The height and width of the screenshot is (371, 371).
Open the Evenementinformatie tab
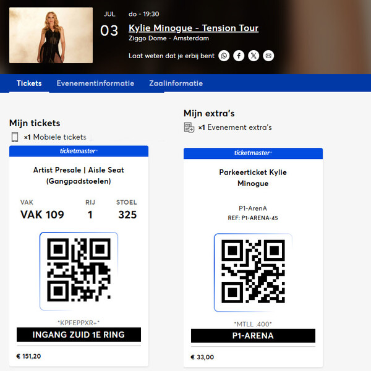click(95, 83)
